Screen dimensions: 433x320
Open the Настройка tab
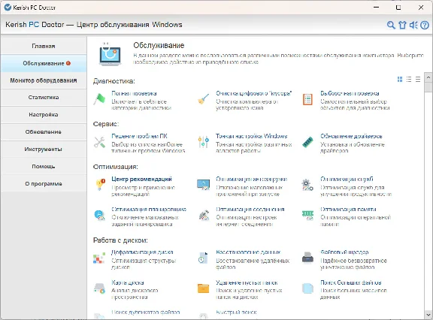click(x=44, y=115)
